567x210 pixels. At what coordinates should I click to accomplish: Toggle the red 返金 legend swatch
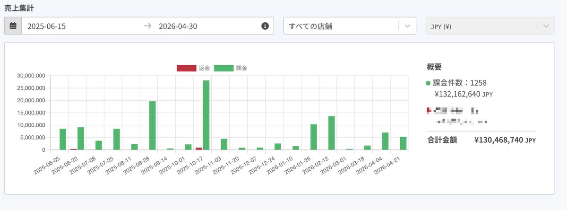click(186, 68)
